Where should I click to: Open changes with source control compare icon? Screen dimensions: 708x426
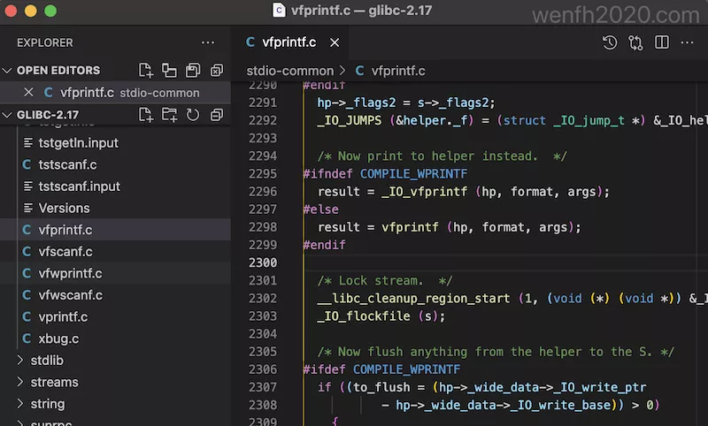click(635, 42)
